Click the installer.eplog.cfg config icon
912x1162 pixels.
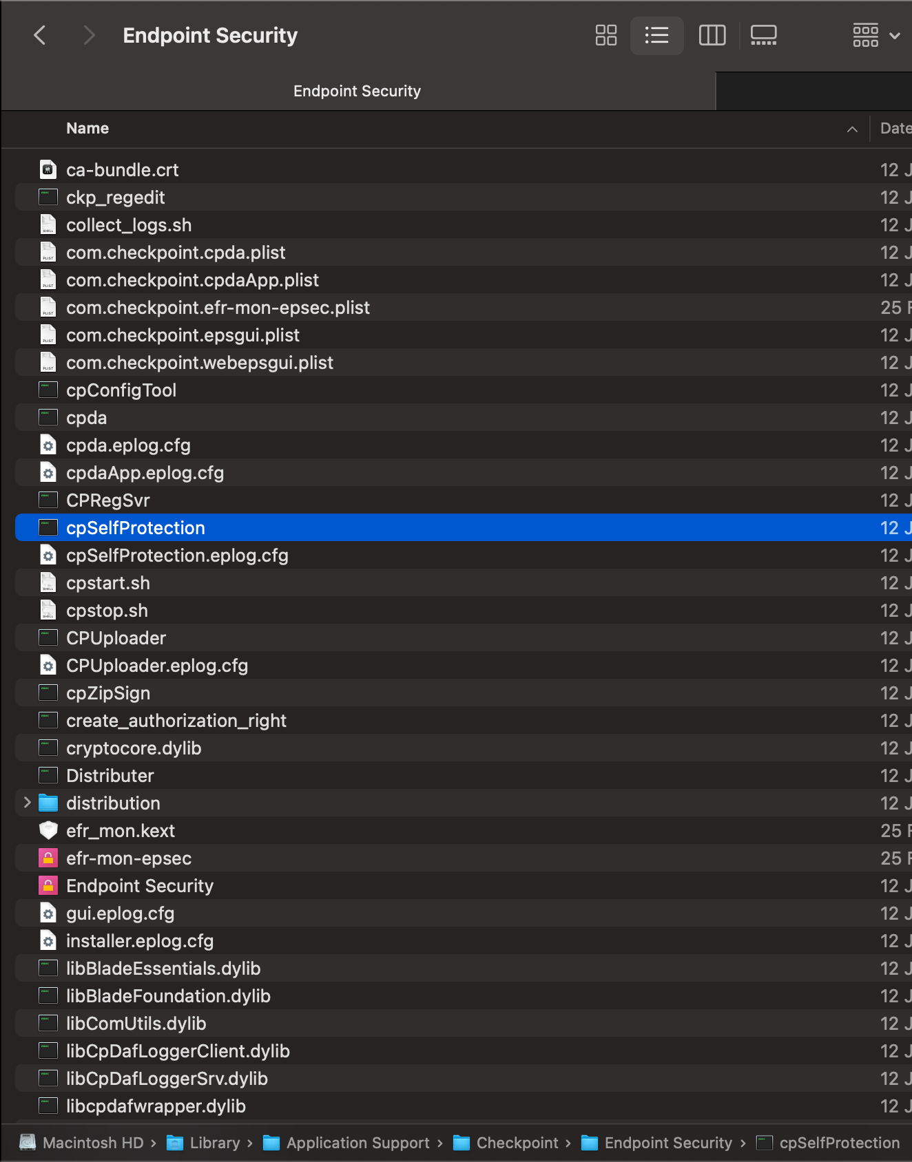tap(48, 940)
